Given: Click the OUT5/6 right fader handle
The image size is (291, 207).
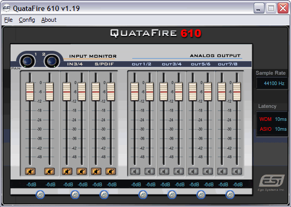Looking at the screenshot, I should [207, 92].
